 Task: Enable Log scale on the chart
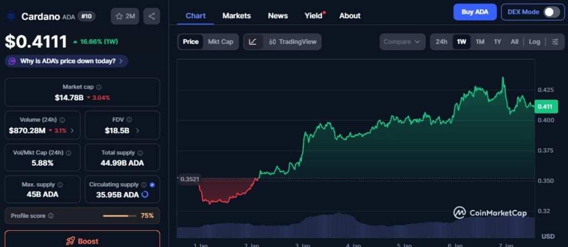pos(534,42)
